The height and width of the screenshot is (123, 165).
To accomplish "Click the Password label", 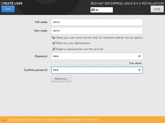I will tap(41, 56).
